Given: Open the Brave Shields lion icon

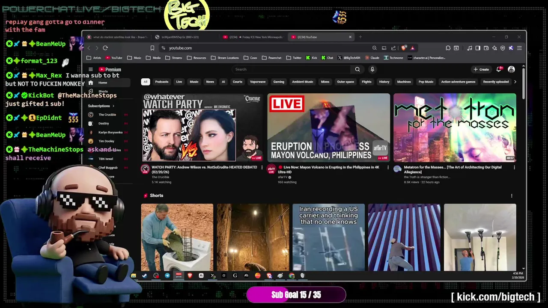Looking at the screenshot, I should pos(404,48).
